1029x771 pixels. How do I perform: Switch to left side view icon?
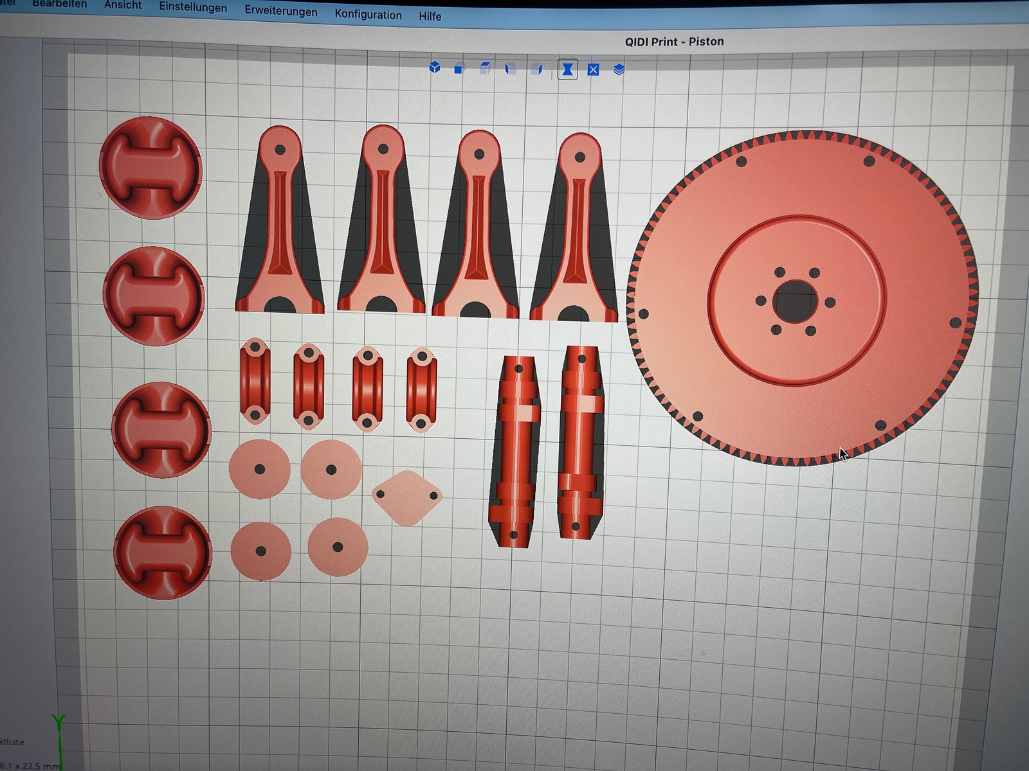click(x=511, y=69)
